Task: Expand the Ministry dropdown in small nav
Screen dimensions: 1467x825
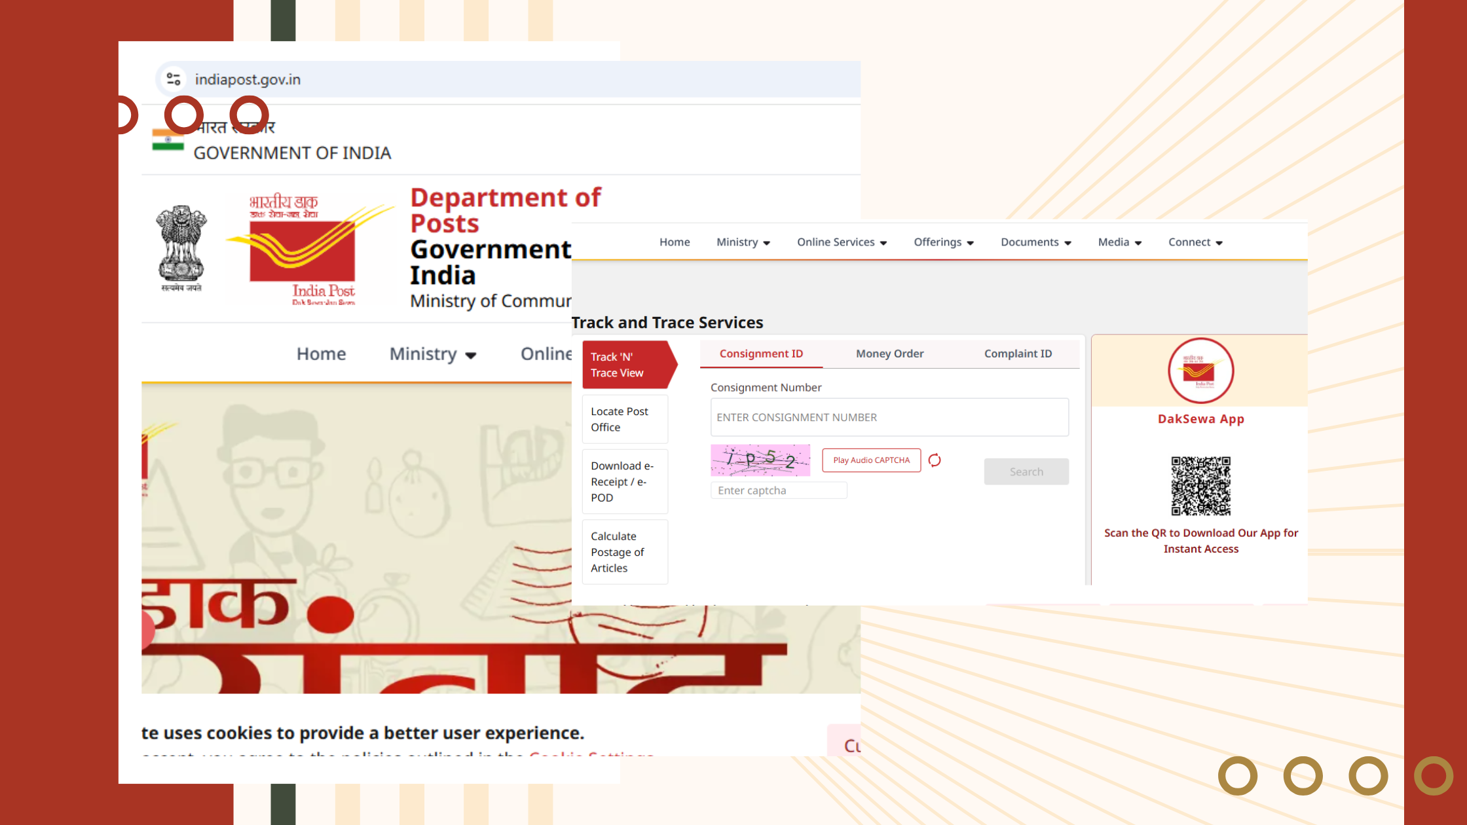Action: point(743,242)
